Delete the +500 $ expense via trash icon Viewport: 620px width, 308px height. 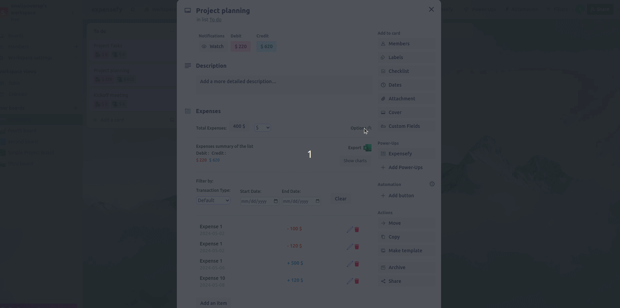[357, 264]
